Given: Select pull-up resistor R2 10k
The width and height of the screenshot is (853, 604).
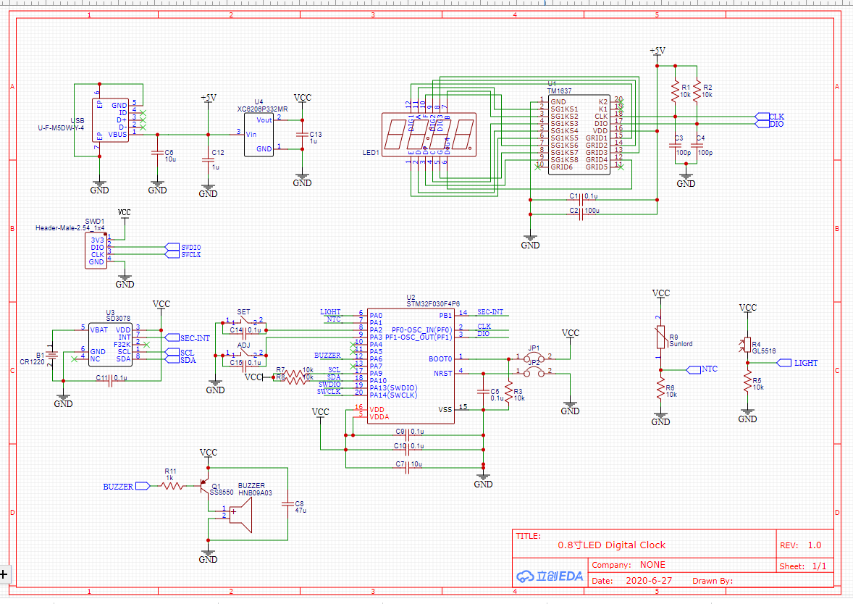Looking at the screenshot, I should tap(697, 91).
